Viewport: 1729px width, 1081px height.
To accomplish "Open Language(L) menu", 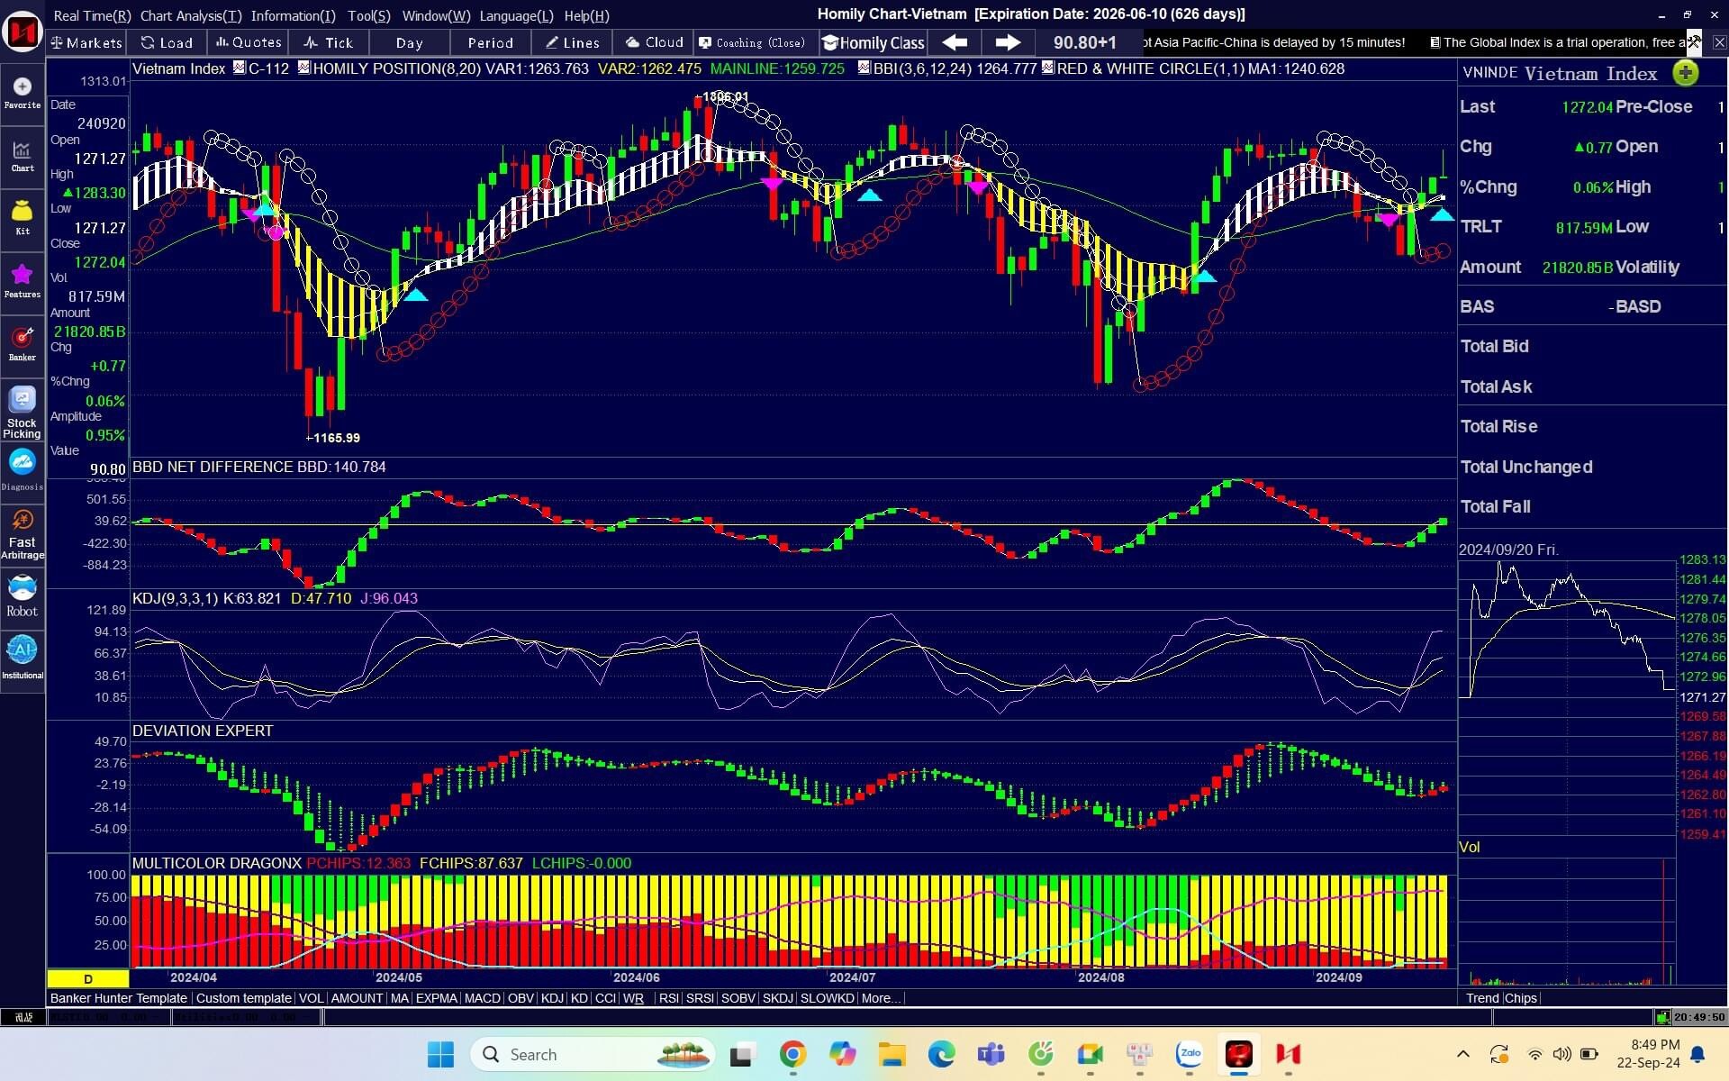I will click(x=516, y=15).
